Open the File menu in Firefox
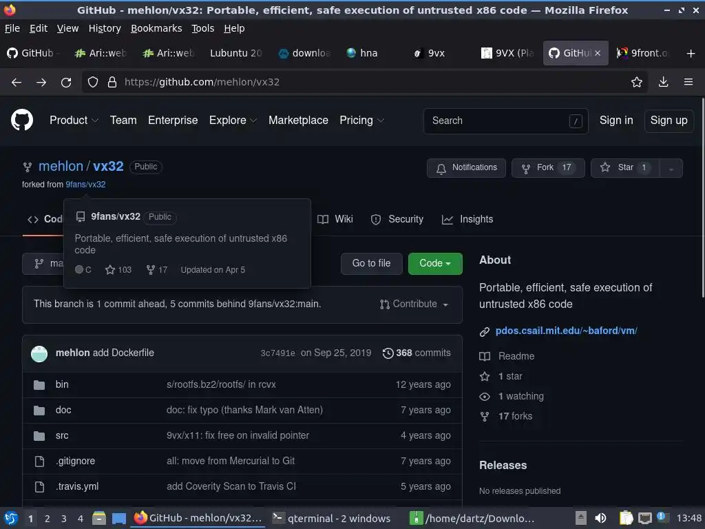Image resolution: width=705 pixels, height=529 pixels. coord(12,28)
